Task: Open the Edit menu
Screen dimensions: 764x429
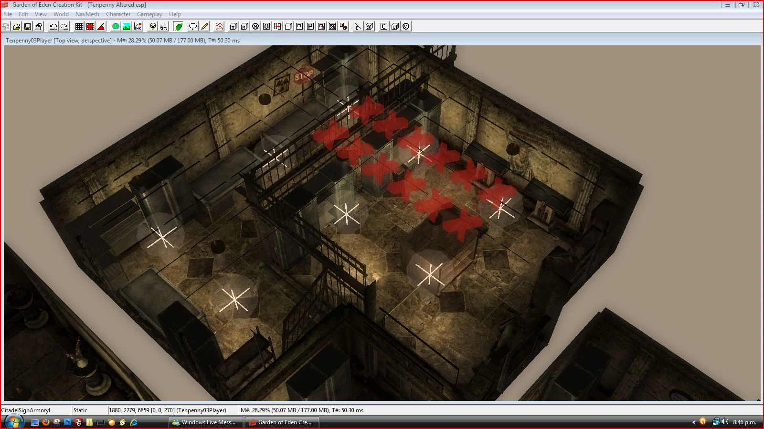Action: [x=23, y=14]
